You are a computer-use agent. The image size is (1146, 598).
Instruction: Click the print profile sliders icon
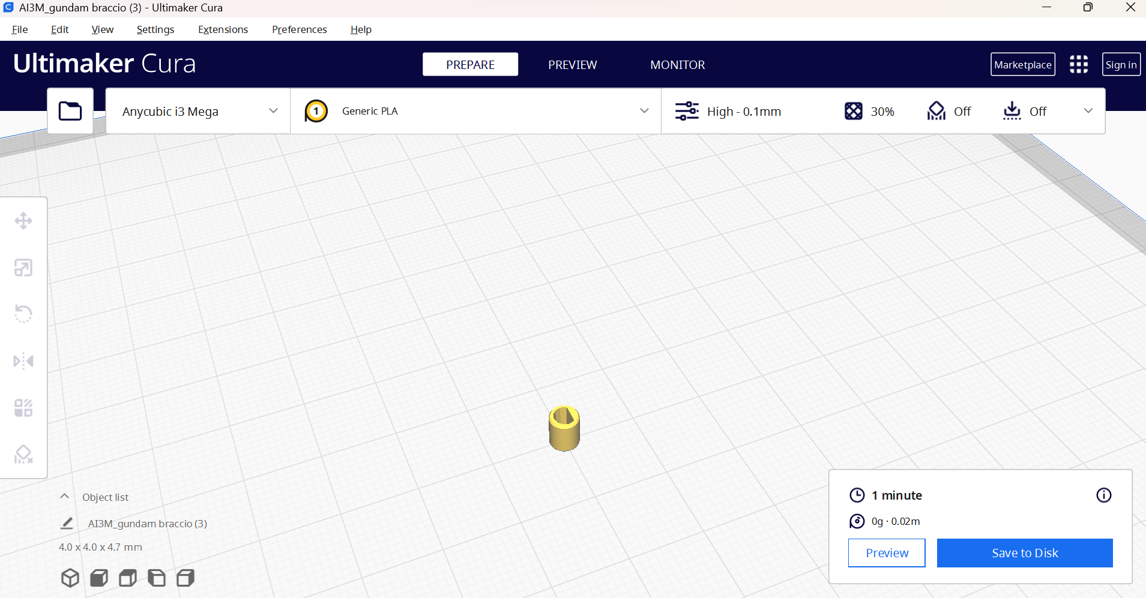click(687, 111)
